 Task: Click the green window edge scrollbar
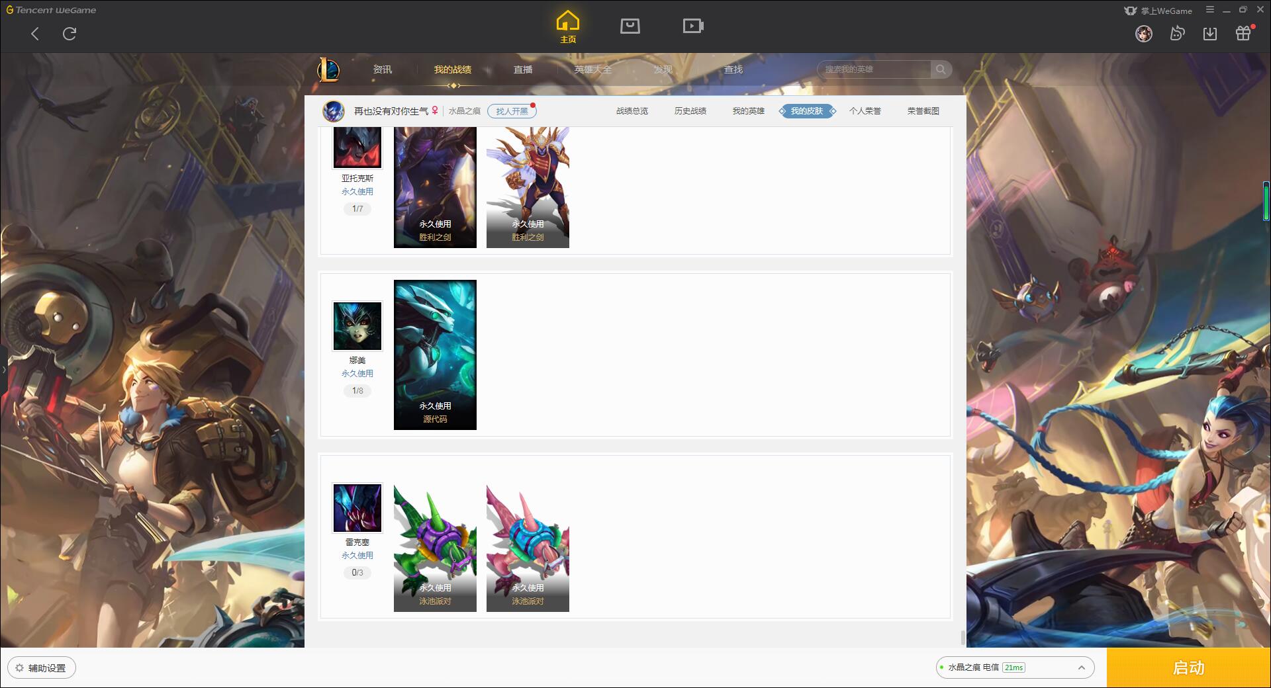(x=1266, y=202)
